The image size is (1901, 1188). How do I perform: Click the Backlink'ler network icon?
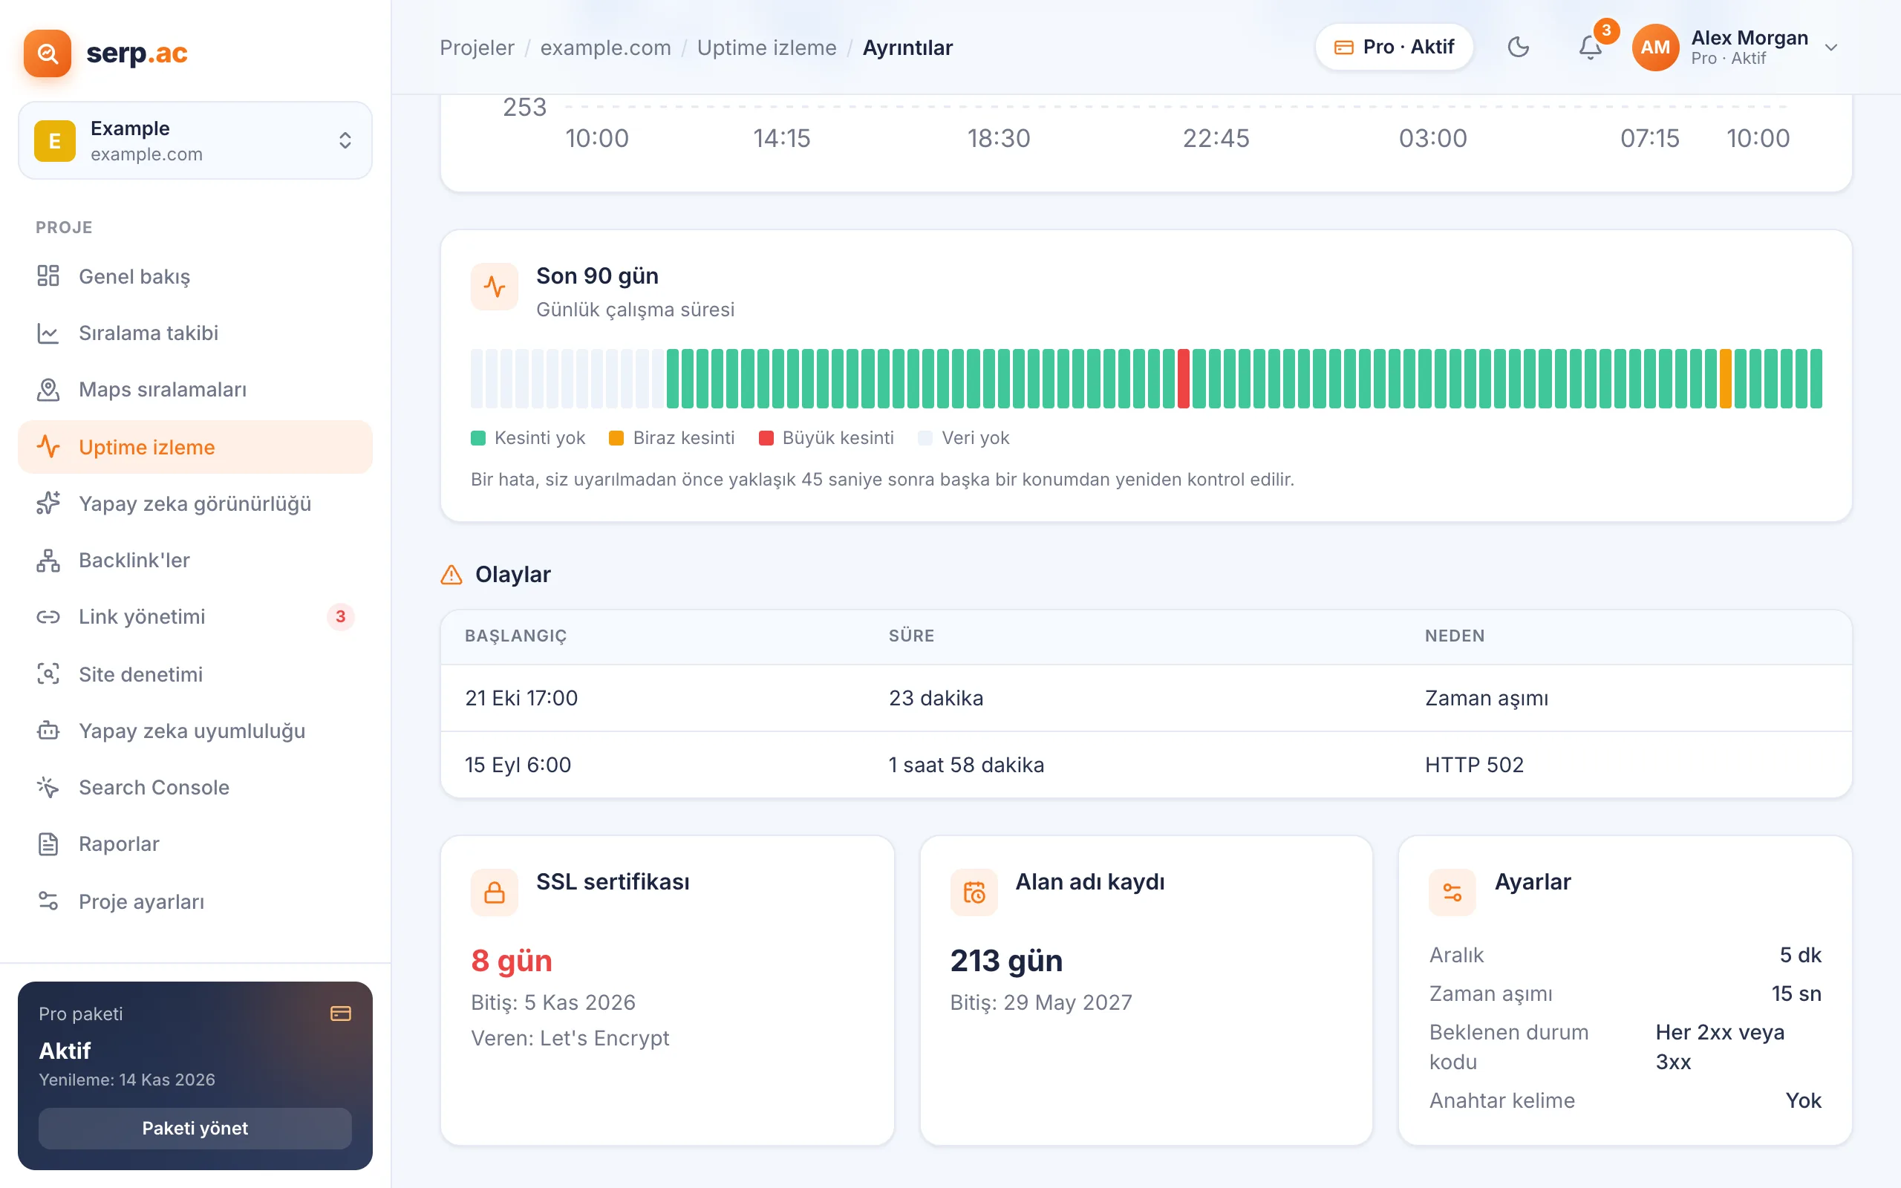click(48, 560)
